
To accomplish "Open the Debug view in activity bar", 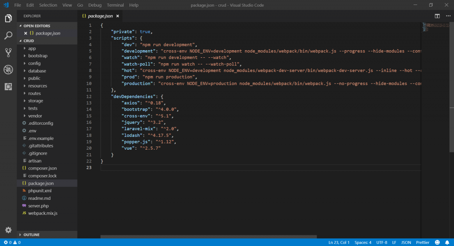I will [8, 70].
